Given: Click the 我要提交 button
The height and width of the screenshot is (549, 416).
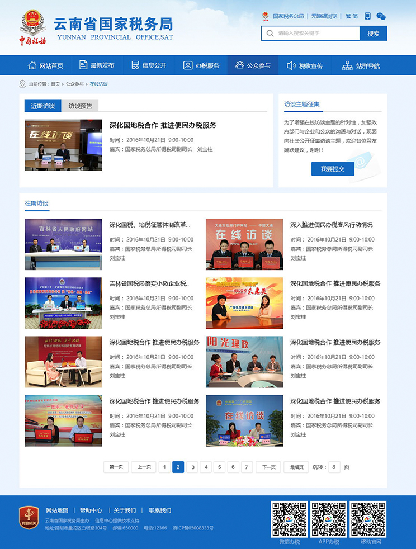Looking at the screenshot, I should (333, 169).
